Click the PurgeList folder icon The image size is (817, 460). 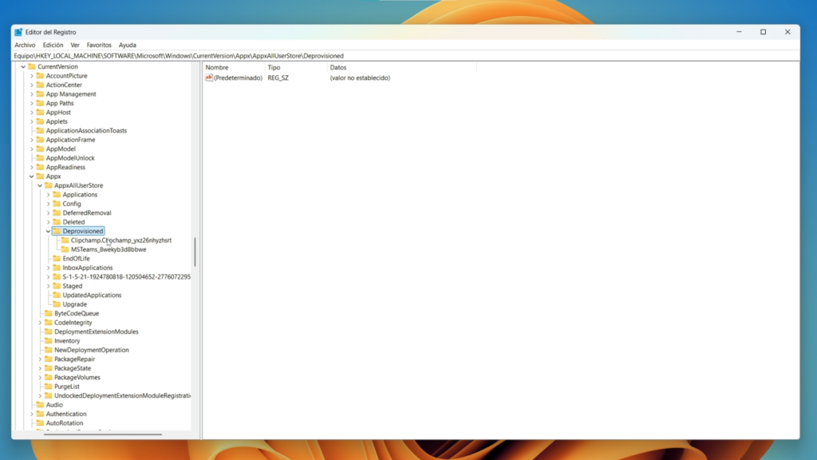48,387
